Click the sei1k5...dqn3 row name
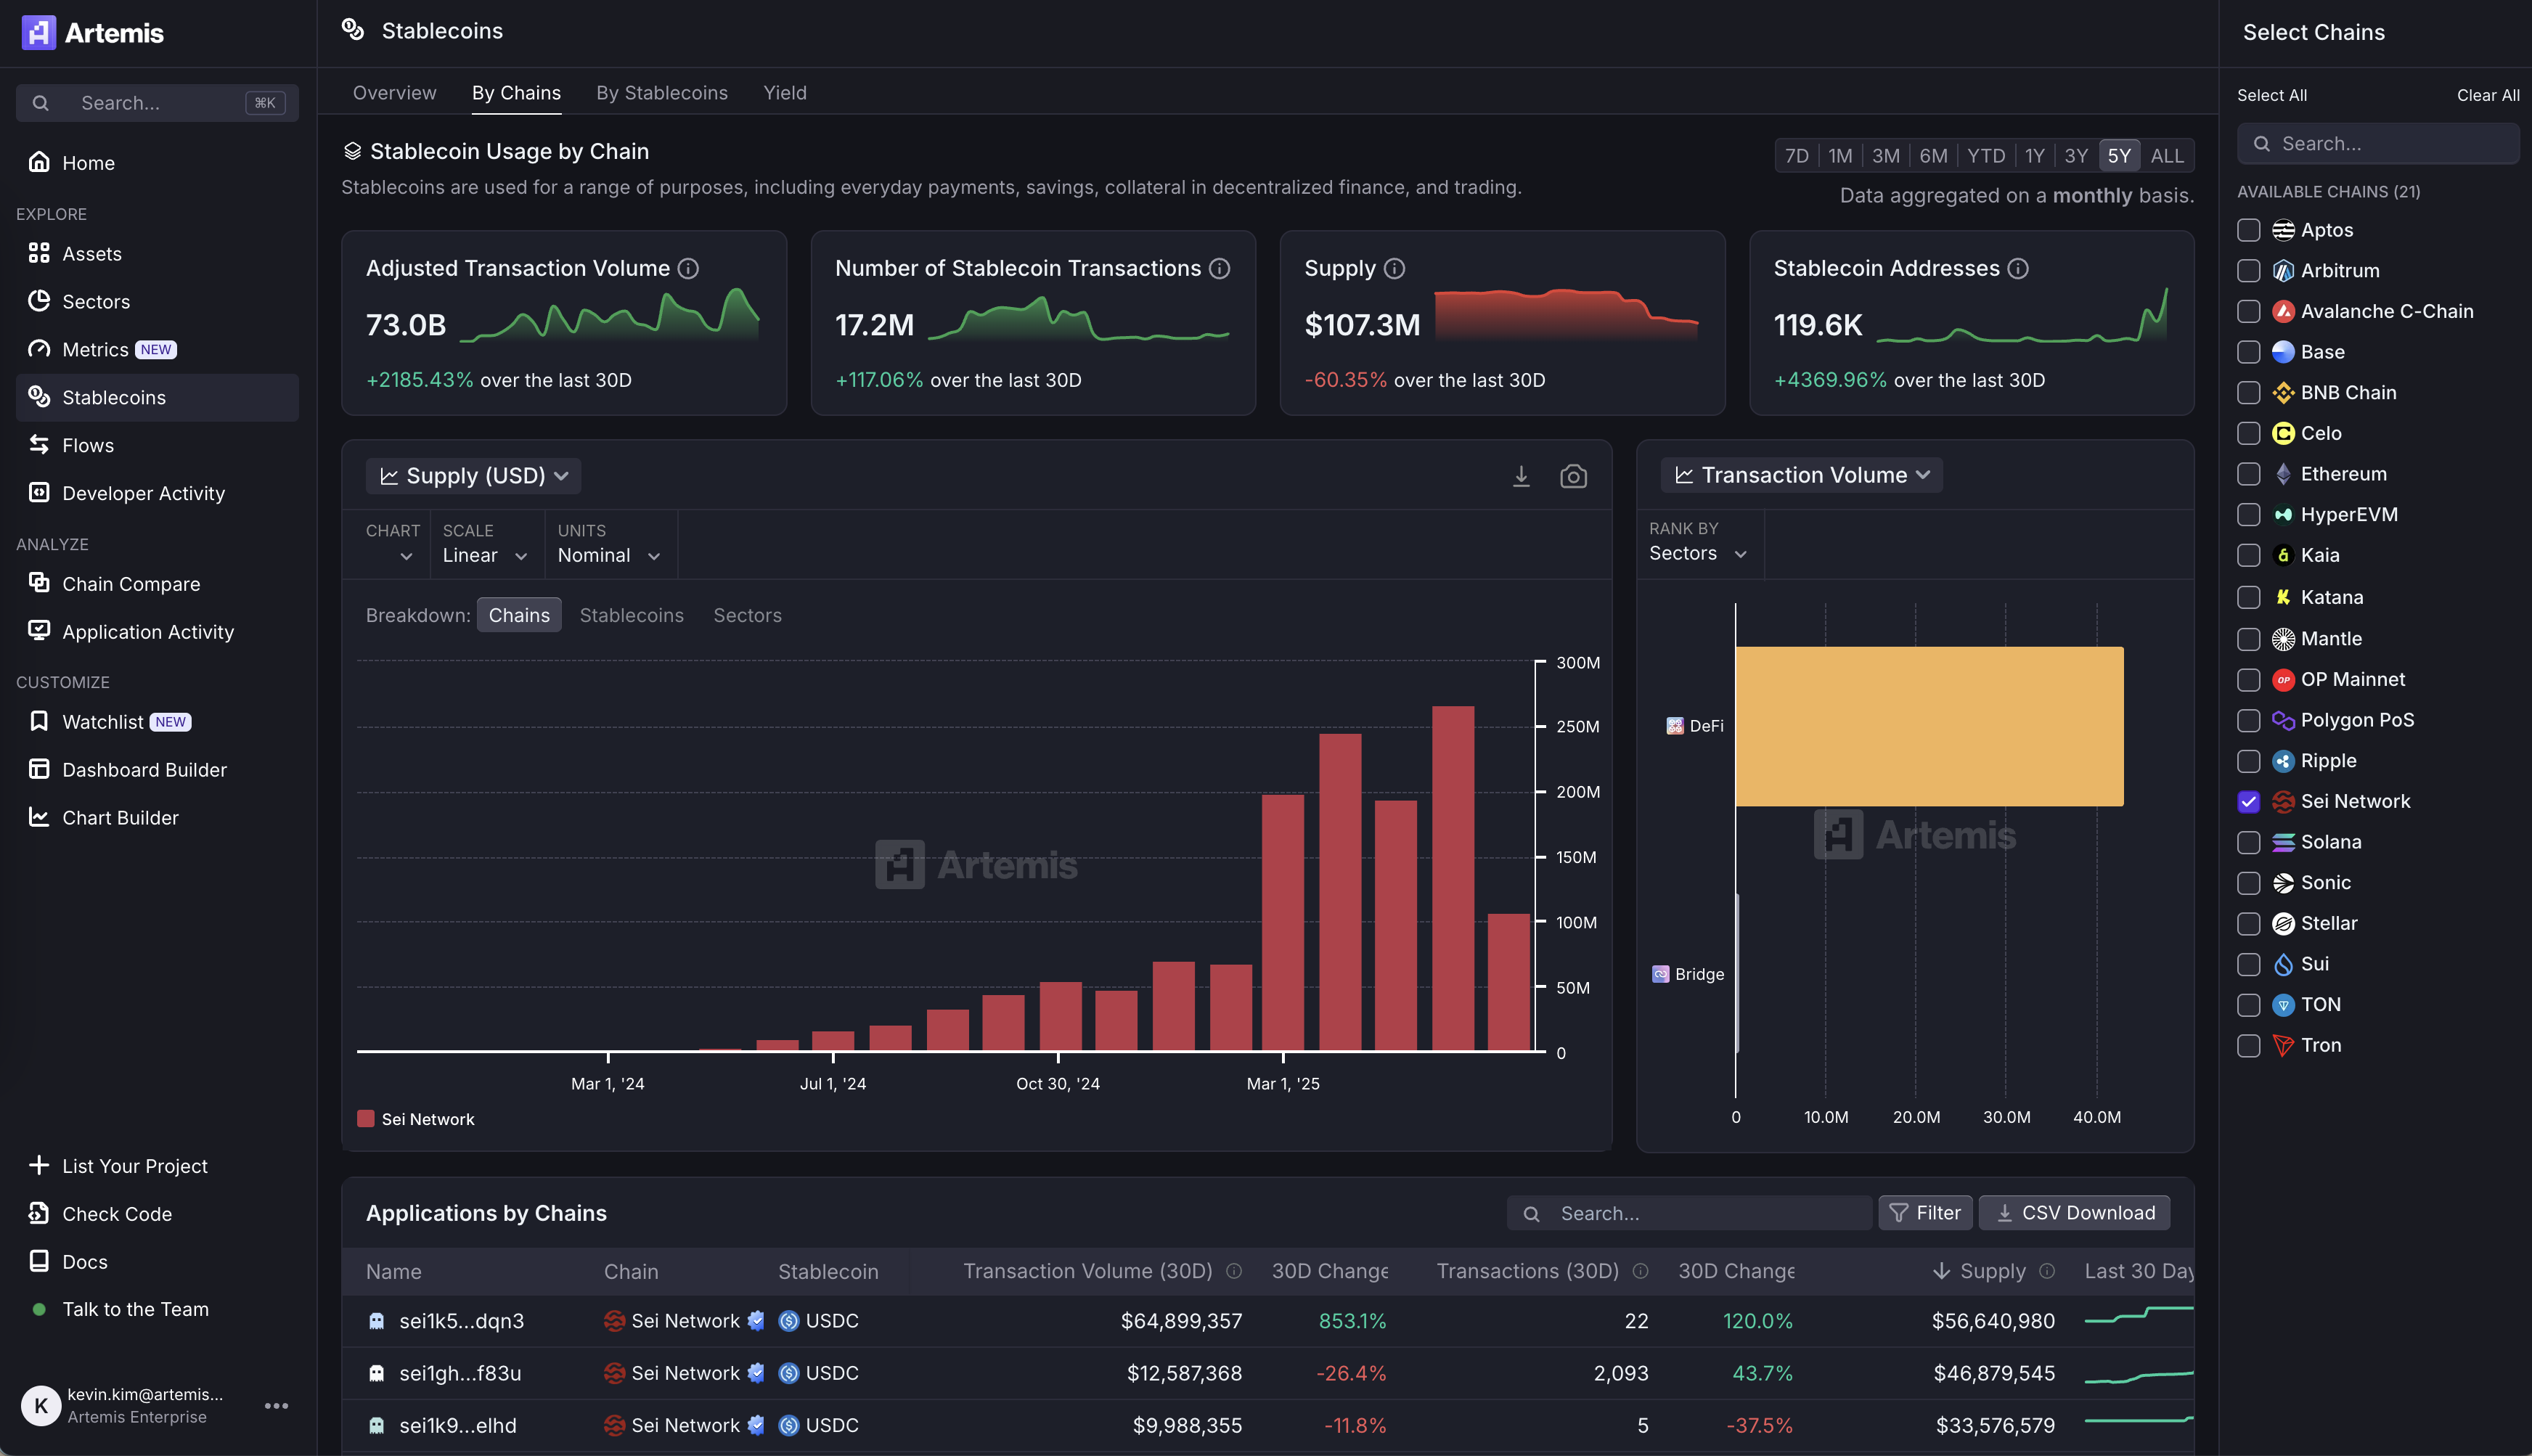The image size is (2532, 1456). [462, 1321]
